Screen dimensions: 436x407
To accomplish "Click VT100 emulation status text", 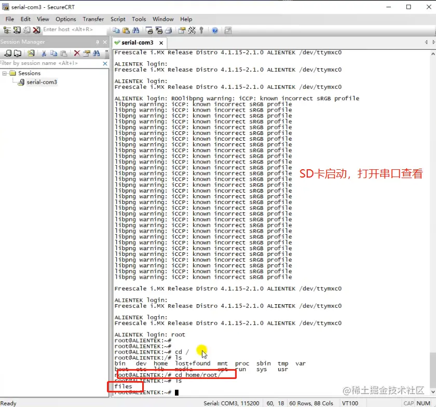I will [x=350, y=403].
